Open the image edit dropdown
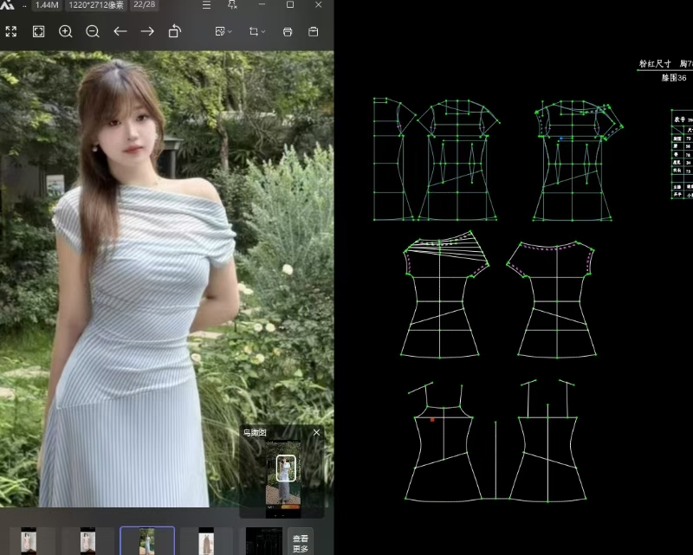 point(223,31)
